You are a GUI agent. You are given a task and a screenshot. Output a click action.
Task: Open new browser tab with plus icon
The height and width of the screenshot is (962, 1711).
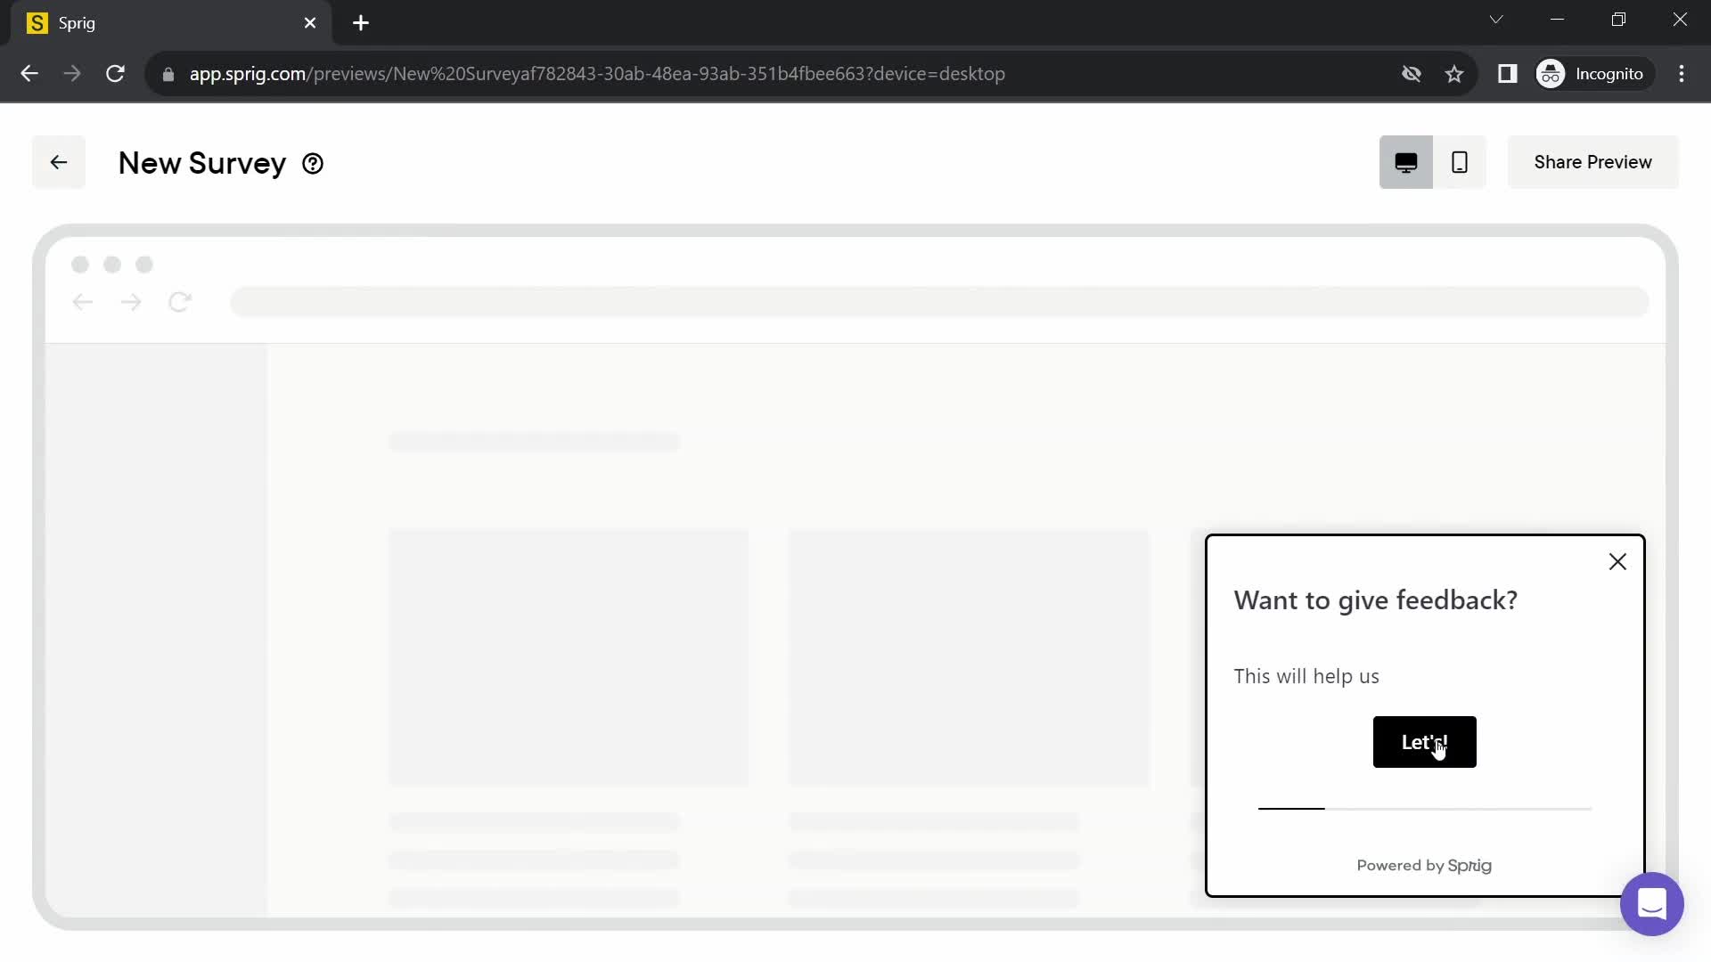(361, 23)
